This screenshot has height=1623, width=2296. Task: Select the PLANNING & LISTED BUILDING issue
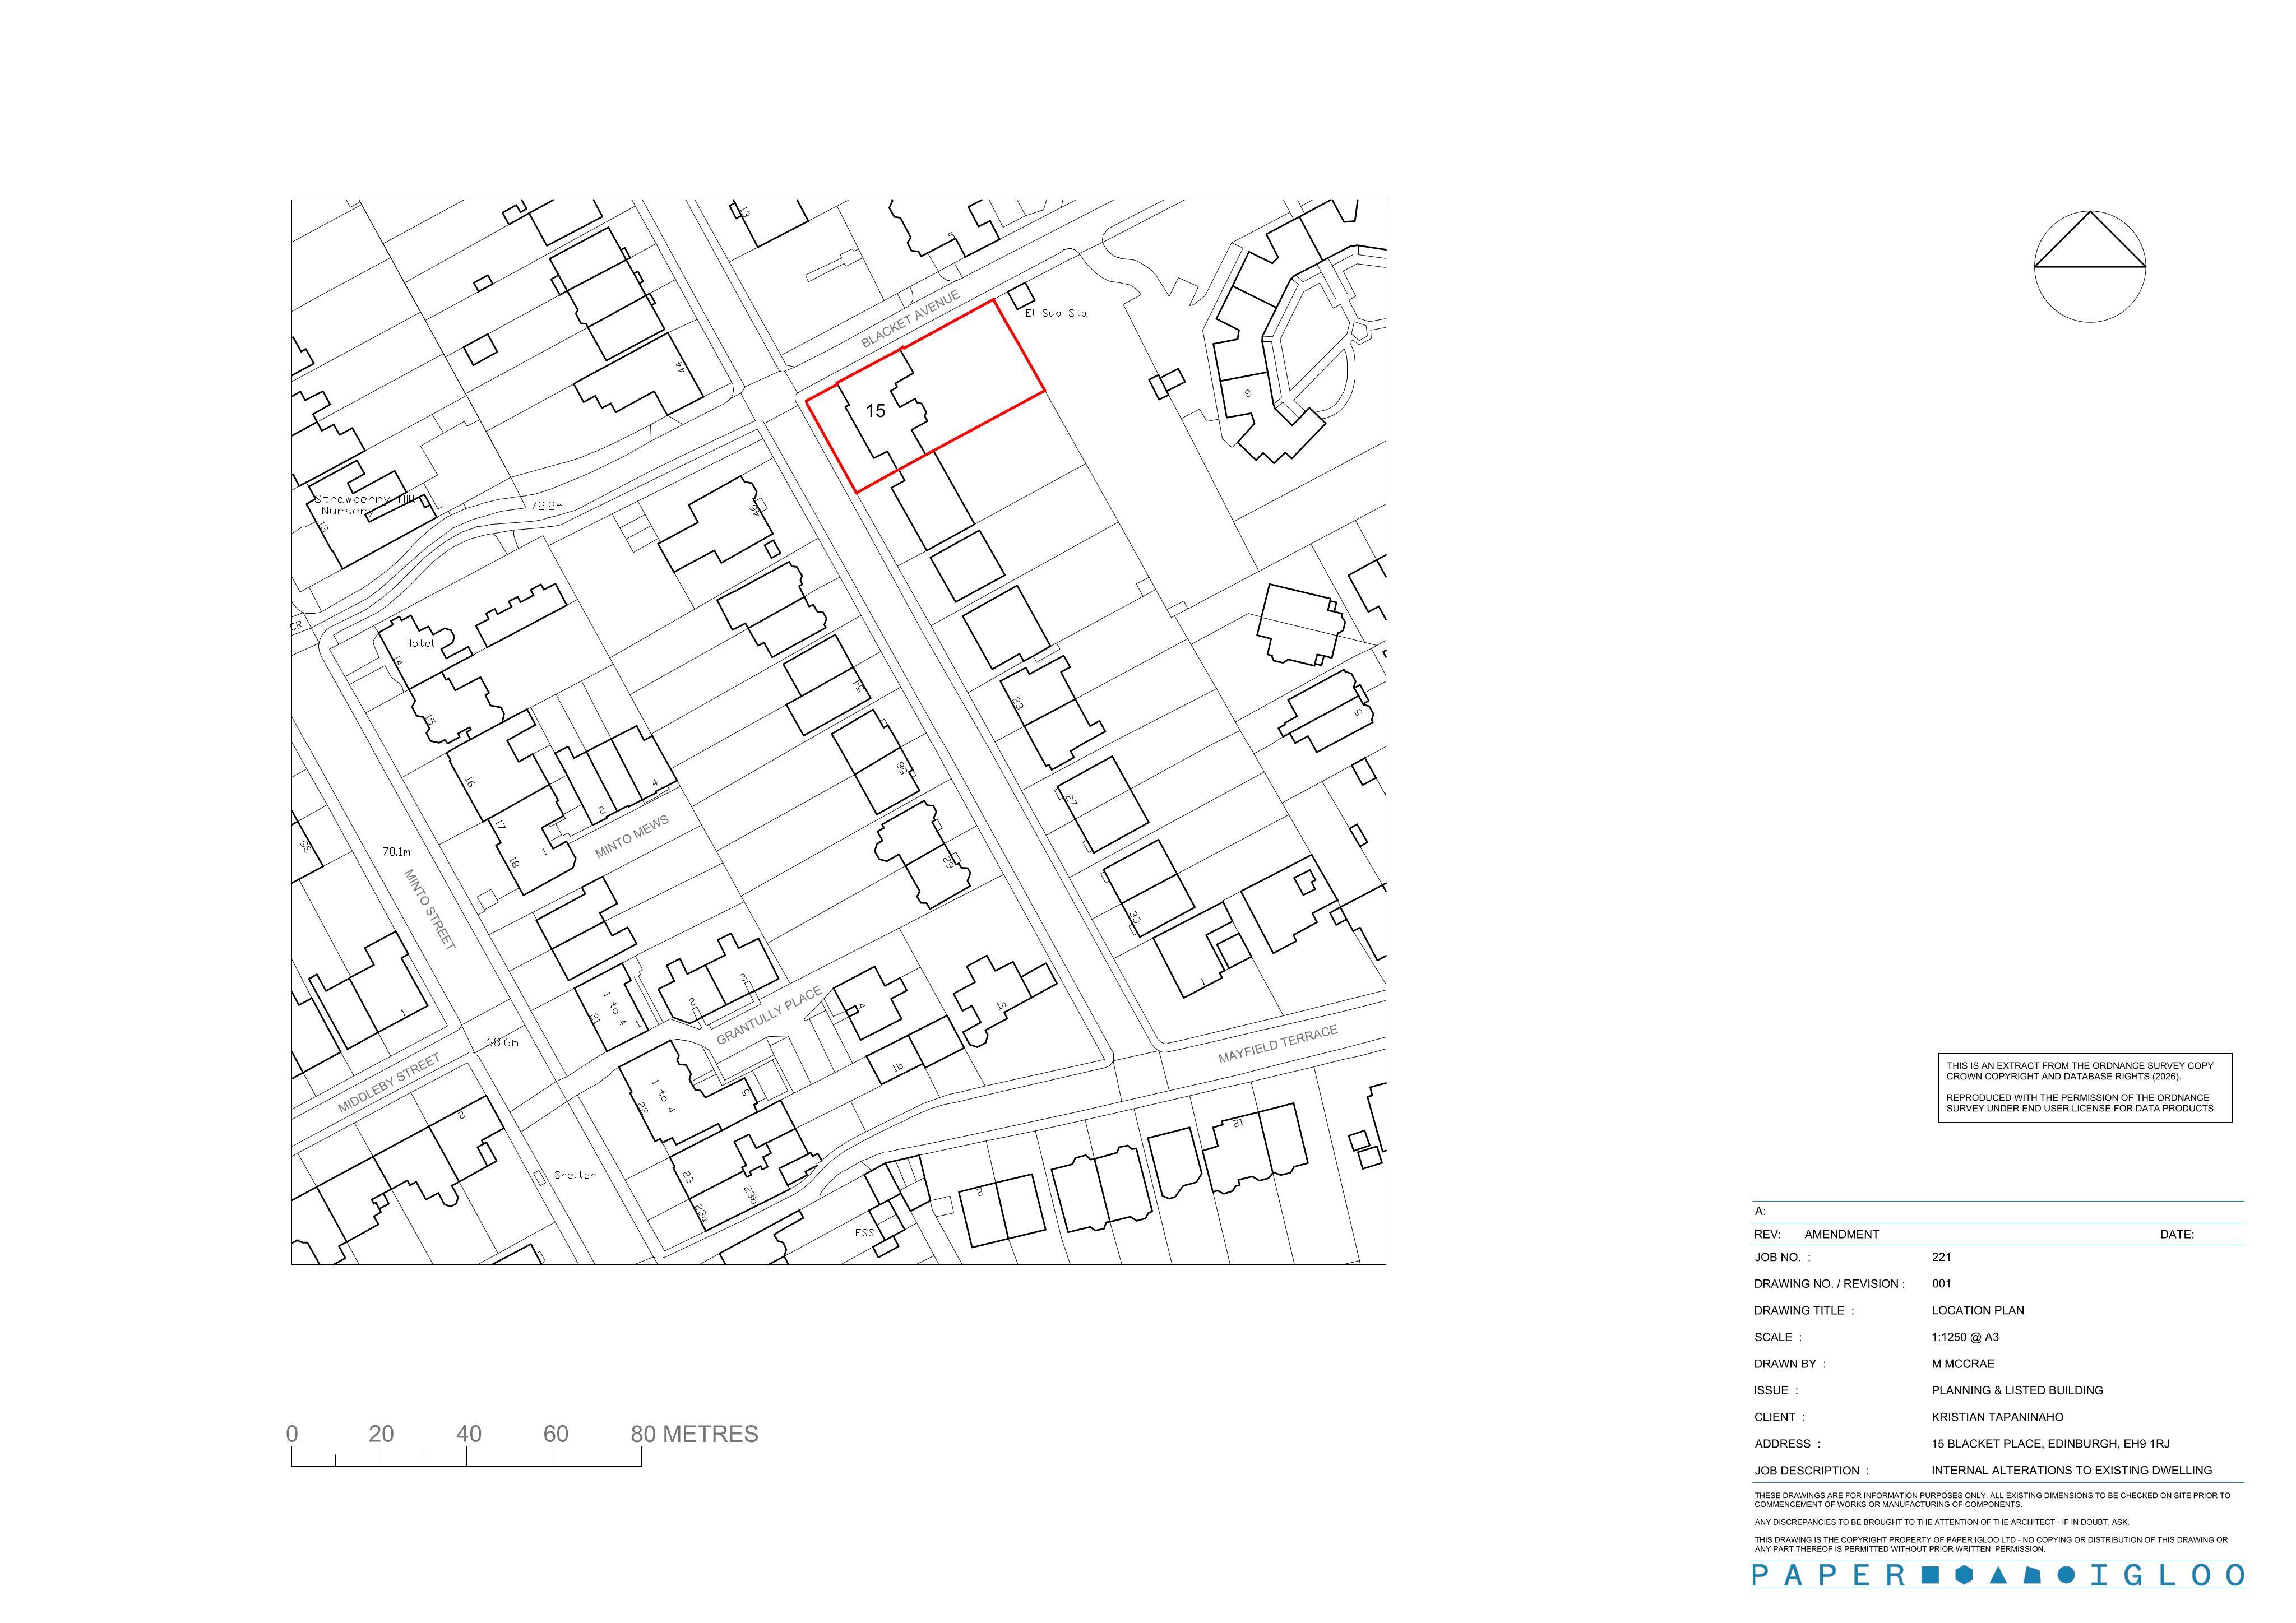click(x=2017, y=1390)
